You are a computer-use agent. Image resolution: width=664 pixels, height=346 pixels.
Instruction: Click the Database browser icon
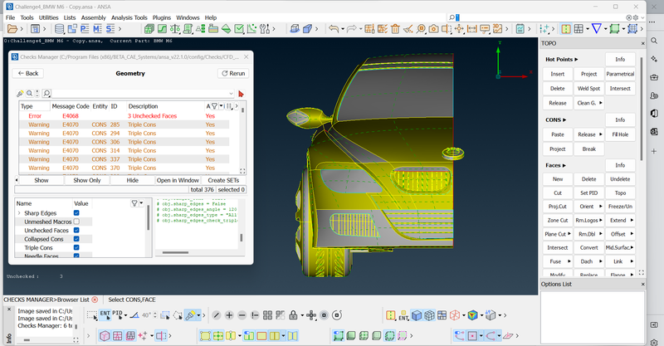(60, 29)
